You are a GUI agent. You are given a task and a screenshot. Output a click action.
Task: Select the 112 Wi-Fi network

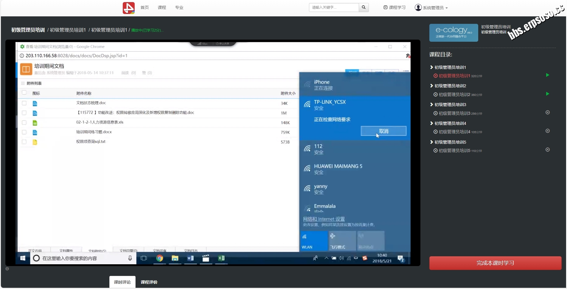pyautogui.click(x=355, y=149)
